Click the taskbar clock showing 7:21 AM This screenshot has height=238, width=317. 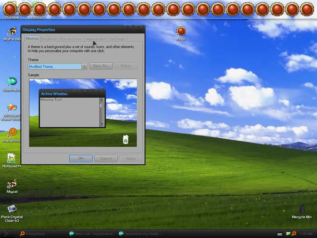[306, 234]
